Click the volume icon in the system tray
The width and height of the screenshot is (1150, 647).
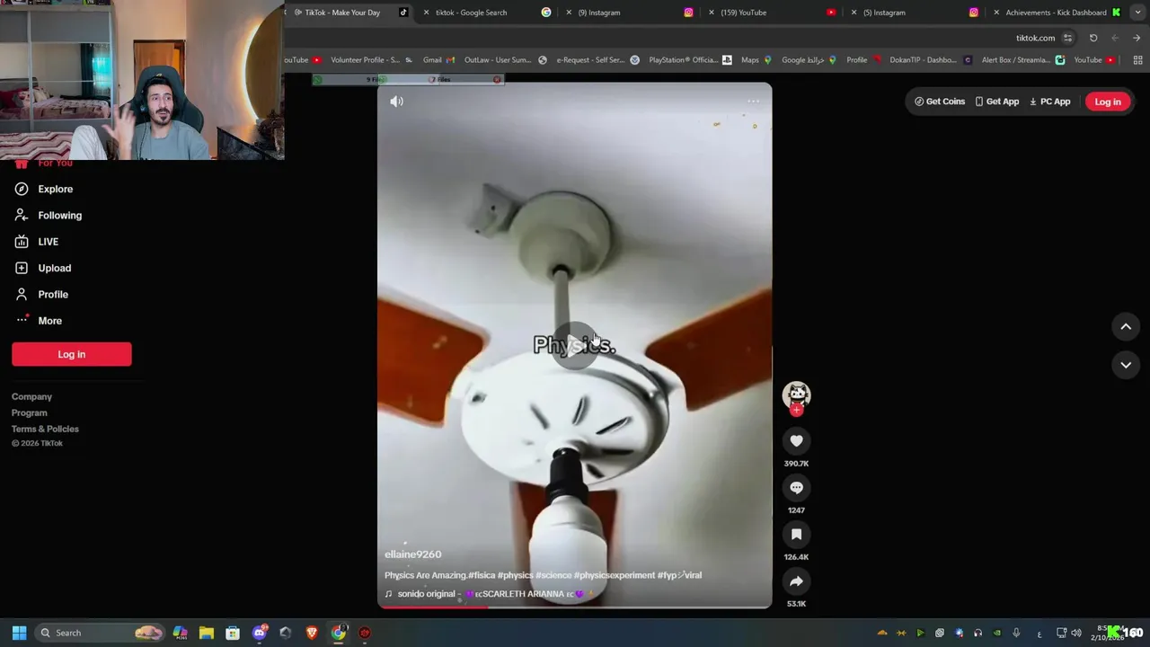coord(1075,633)
